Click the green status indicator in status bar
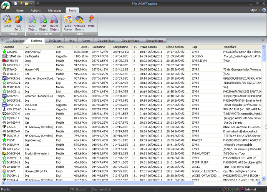 click(230, 189)
